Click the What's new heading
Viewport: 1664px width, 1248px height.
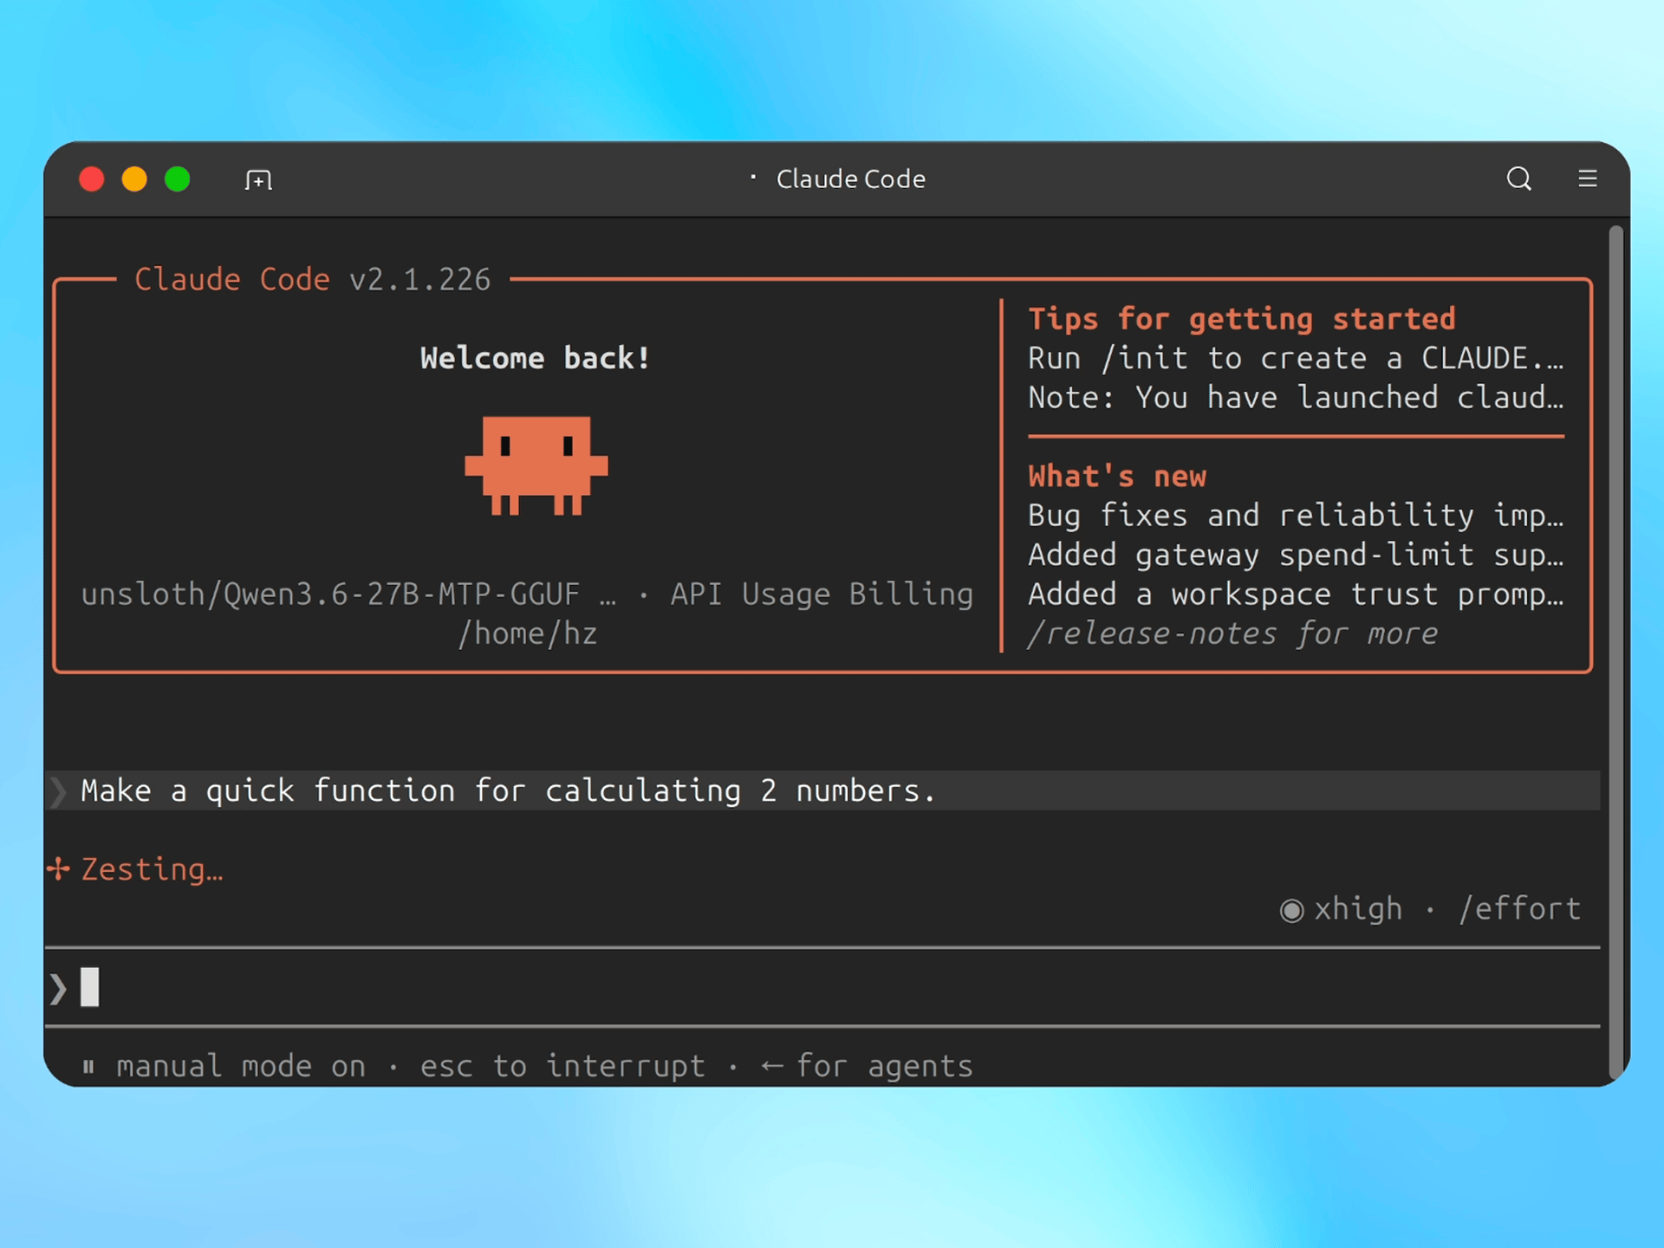[x=1117, y=476]
